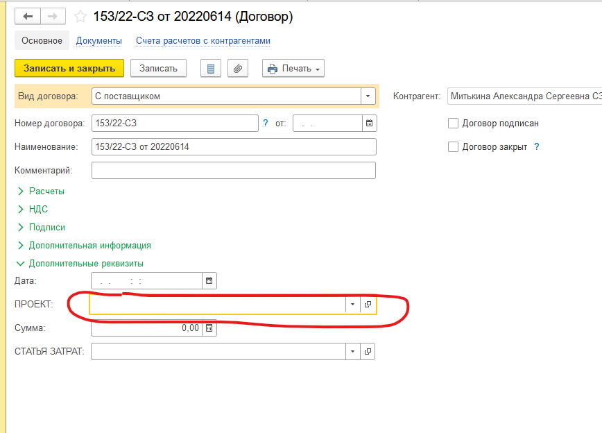602x433 pixels.
Task: Click the Записать и закрыть button
Action: (x=69, y=68)
